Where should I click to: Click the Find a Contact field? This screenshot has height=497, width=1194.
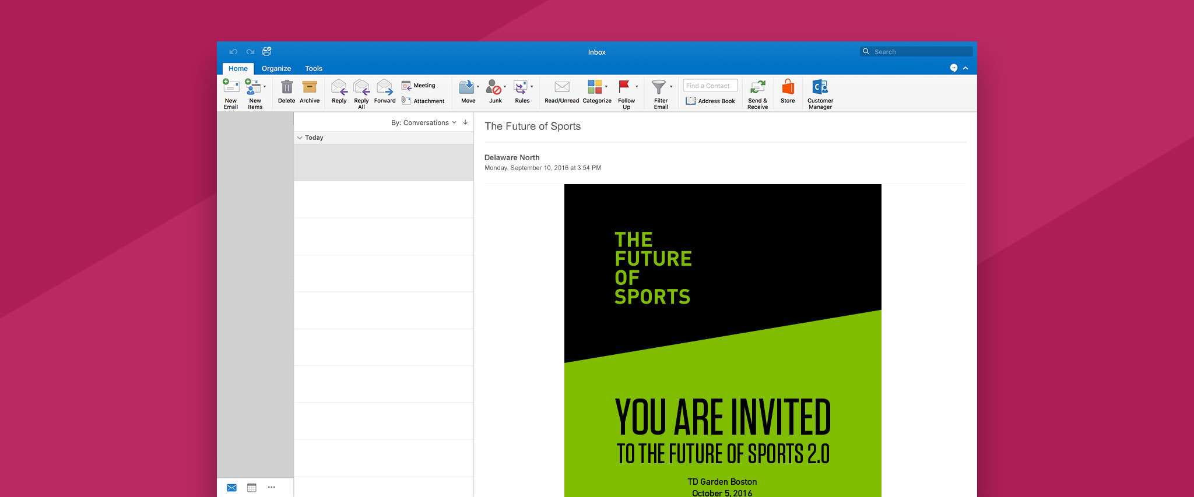click(710, 86)
